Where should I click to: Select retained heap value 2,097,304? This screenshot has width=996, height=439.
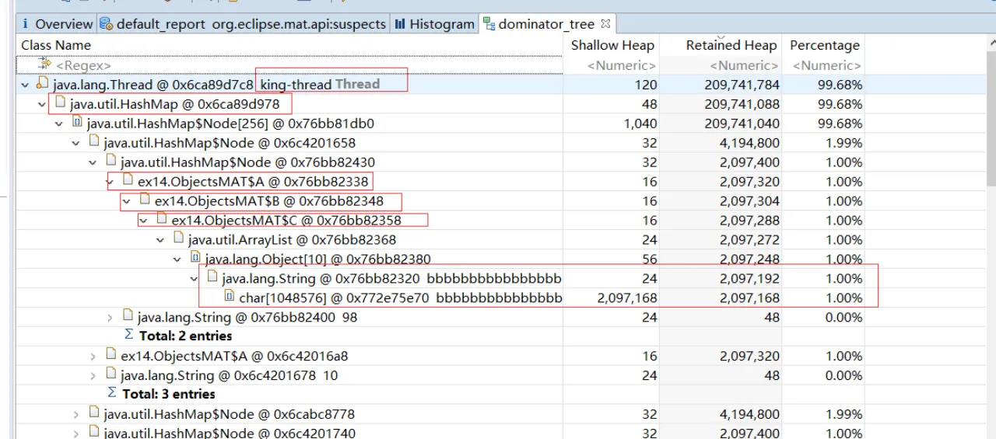[x=749, y=201]
